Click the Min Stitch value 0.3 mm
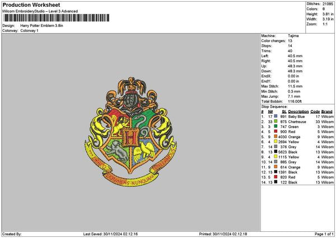The width and height of the screenshot is (336, 238). [x=294, y=91]
